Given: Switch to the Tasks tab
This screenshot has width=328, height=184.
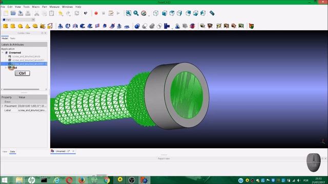Looking at the screenshot, I should 13,38.
